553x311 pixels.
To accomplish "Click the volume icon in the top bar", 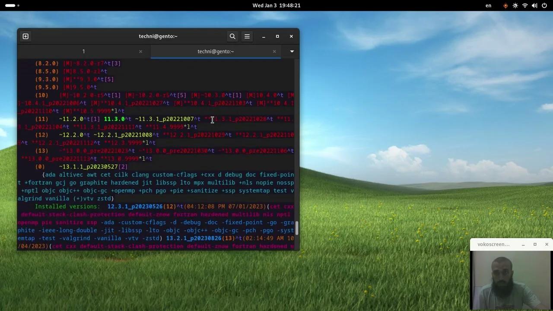I will pyautogui.click(x=534, y=5).
